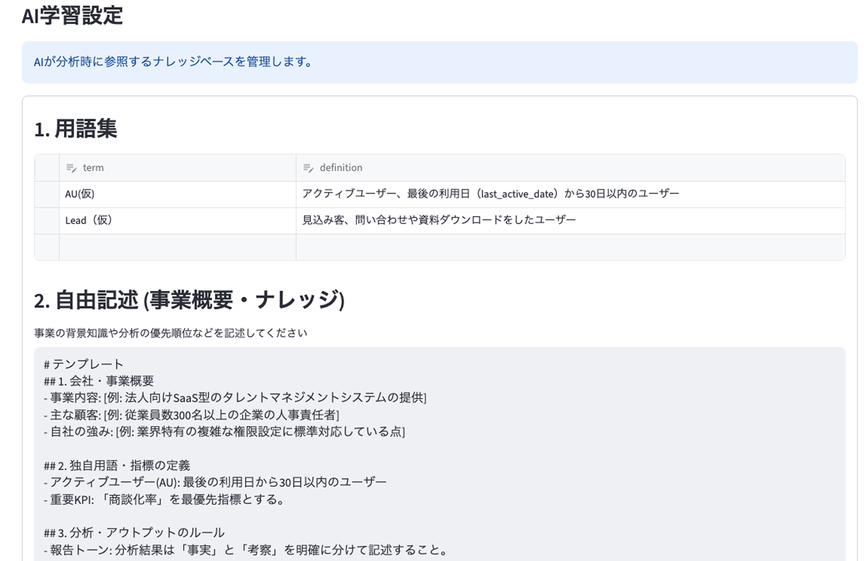Click the 重要KPI 商談化率 line
The width and height of the screenshot is (864, 561).
coord(164,500)
